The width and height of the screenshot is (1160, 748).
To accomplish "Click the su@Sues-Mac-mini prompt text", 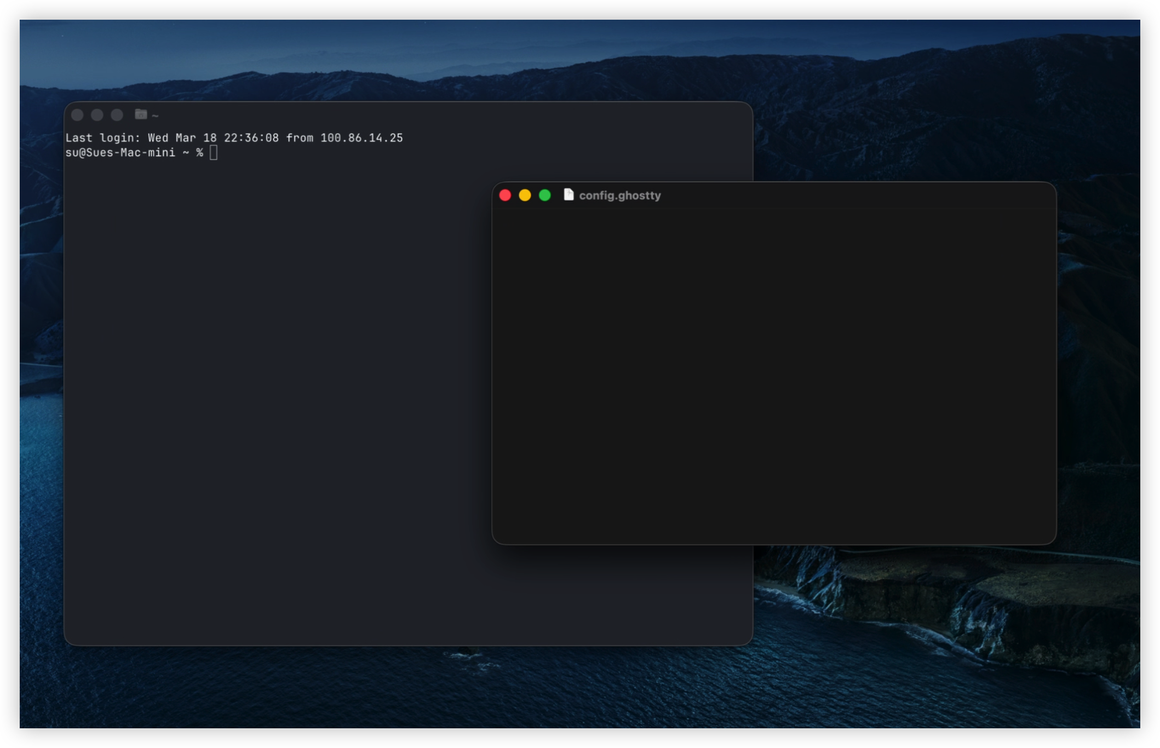I will tap(120, 153).
